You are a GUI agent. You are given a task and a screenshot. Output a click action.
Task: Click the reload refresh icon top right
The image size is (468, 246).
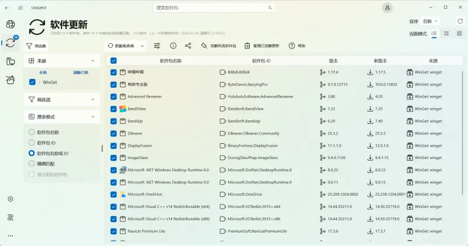tap(460, 21)
